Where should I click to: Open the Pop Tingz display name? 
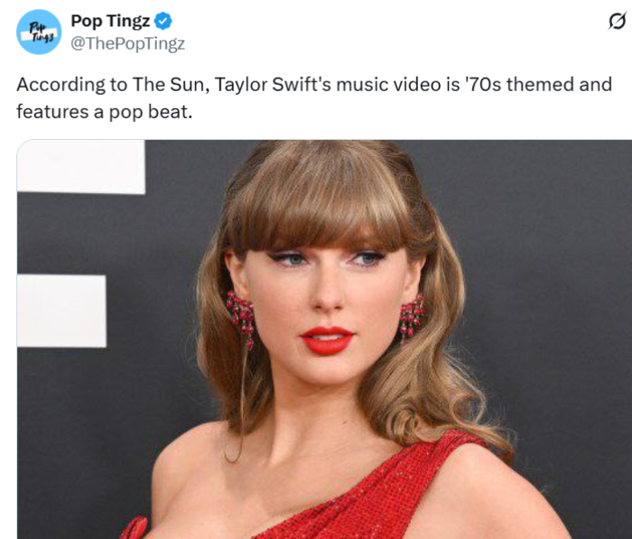[110, 22]
